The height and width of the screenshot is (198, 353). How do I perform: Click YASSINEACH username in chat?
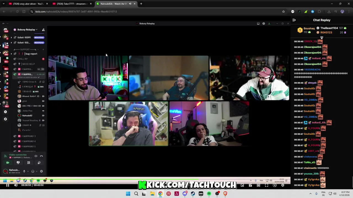click(312, 70)
